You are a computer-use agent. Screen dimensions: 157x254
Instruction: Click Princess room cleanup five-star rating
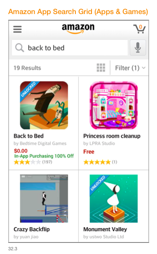[x=97, y=162]
